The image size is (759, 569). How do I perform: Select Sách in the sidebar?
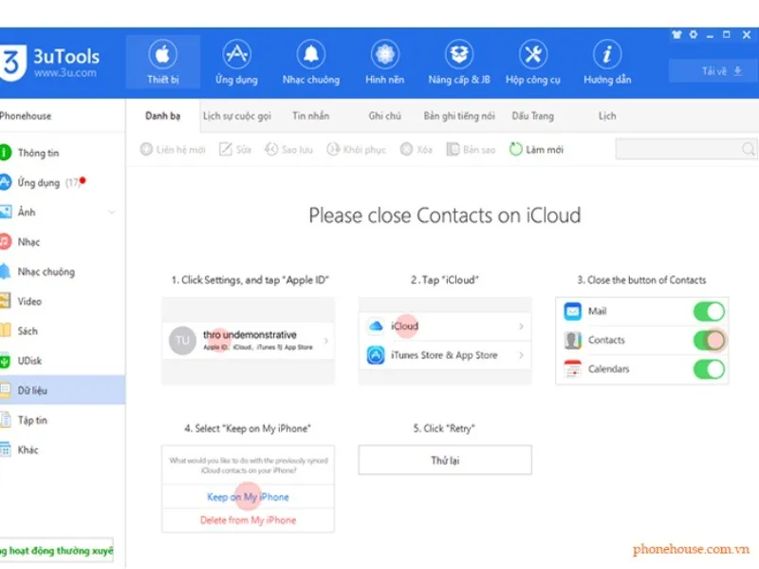[x=63, y=331]
